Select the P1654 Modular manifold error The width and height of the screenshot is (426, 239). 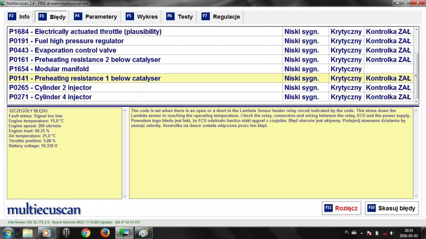click(49, 69)
